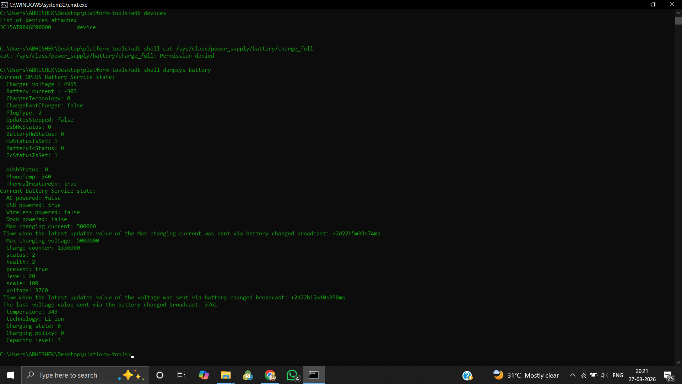Check the battery status tray icon
The height and width of the screenshot is (384, 682).
tap(594, 375)
